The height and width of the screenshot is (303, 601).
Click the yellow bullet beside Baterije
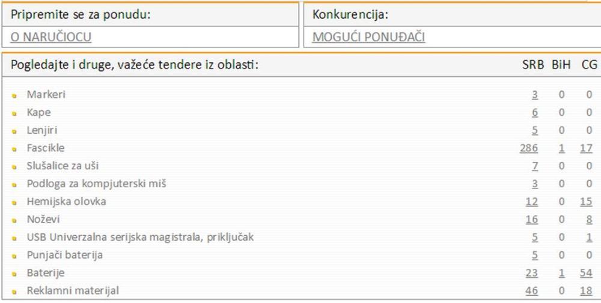[x=14, y=274]
